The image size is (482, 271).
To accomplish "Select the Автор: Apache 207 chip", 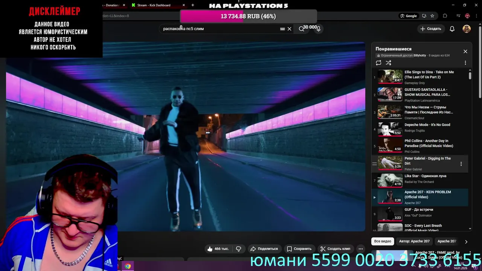I will pyautogui.click(x=414, y=241).
